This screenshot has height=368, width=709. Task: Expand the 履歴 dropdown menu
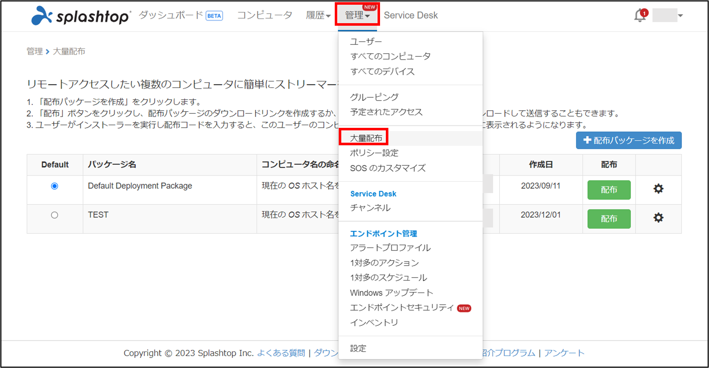pyautogui.click(x=318, y=15)
